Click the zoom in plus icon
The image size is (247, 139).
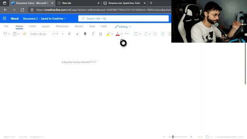[191, 137]
